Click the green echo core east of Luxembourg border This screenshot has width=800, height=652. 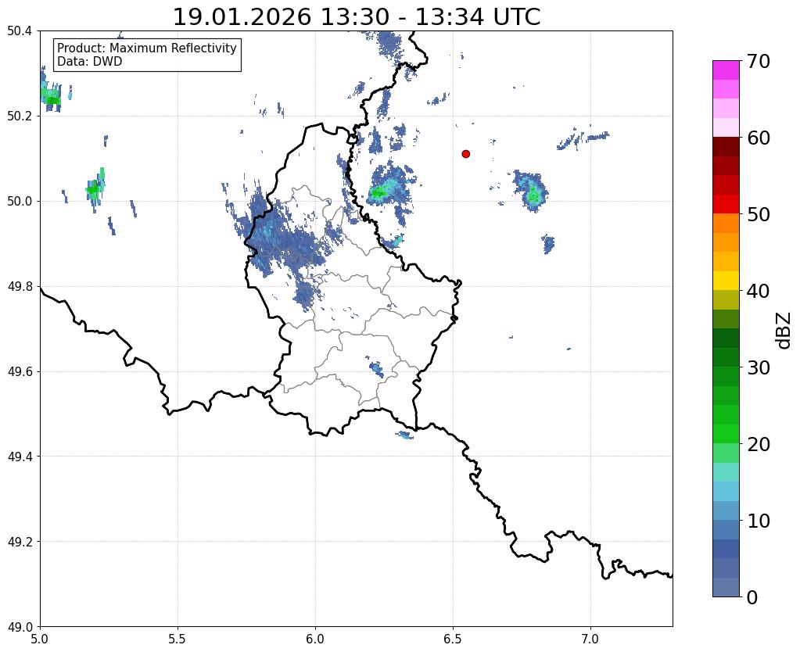(x=378, y=193)
